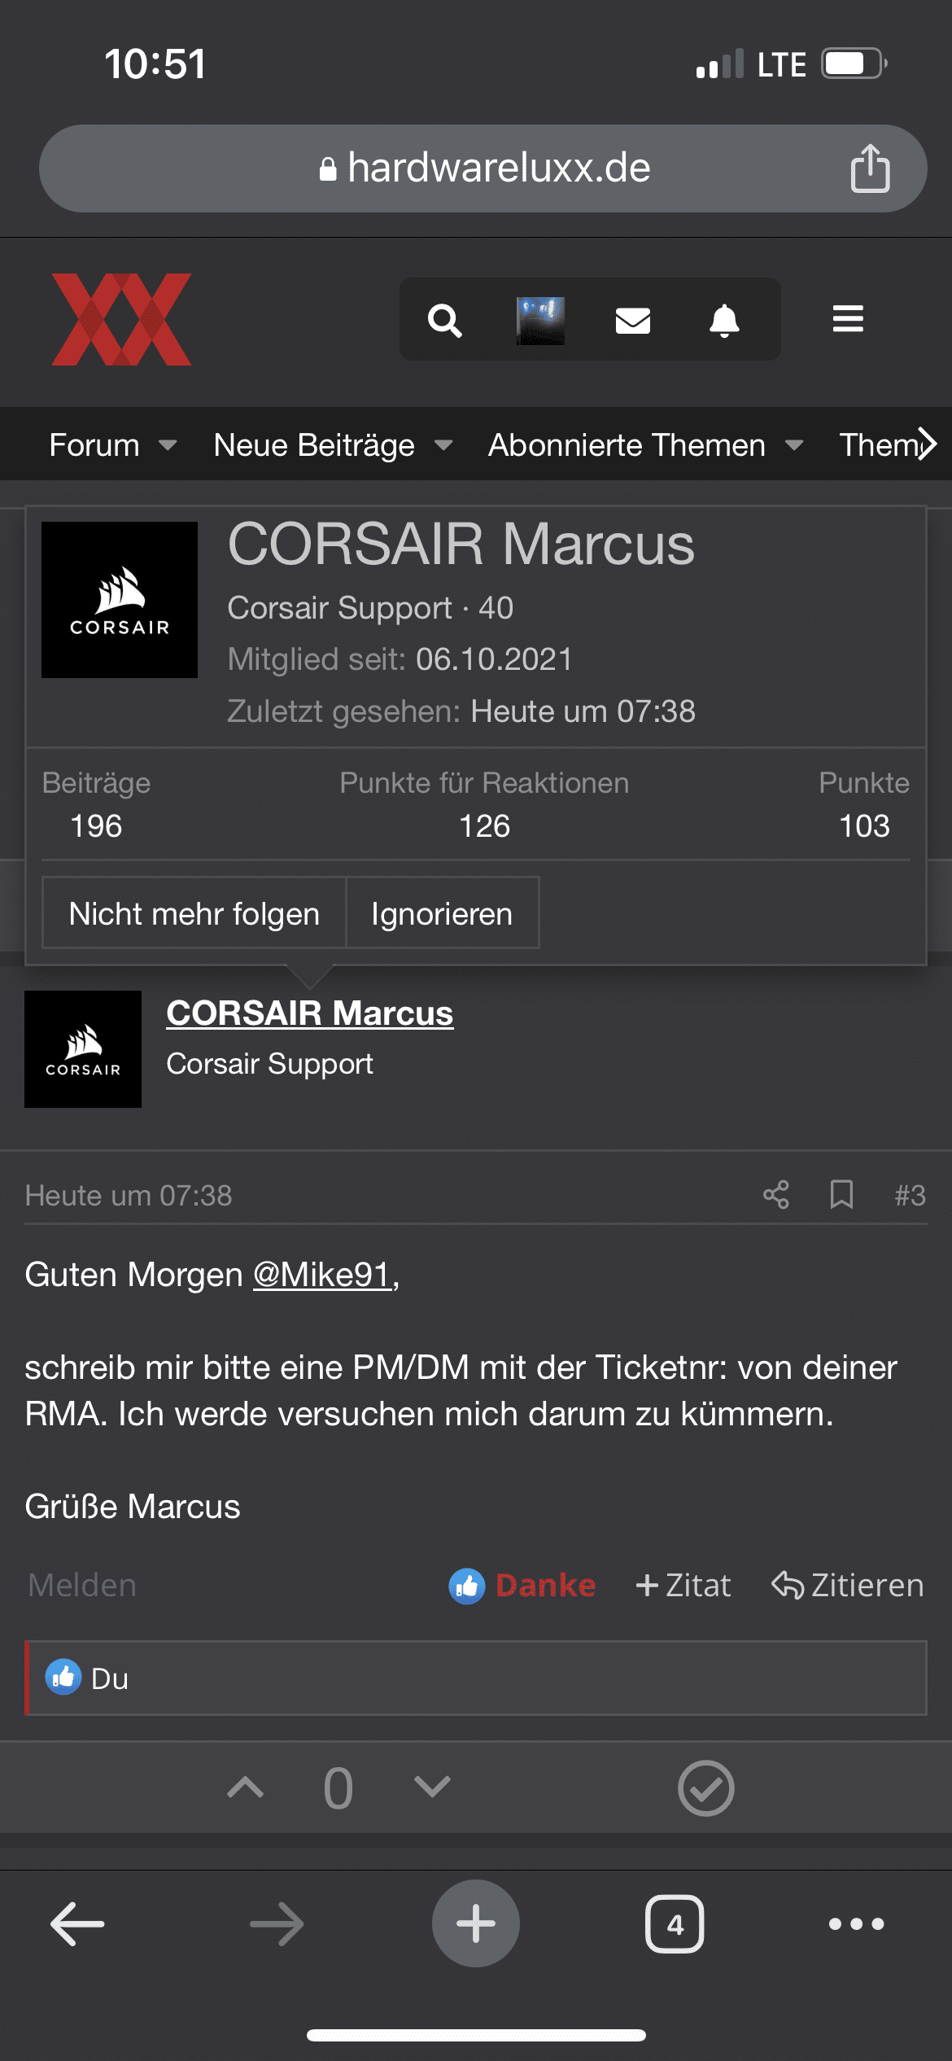952x2061 pixels.
Task: Expand the Forum dropdown arrow
Action: [168, 445]
